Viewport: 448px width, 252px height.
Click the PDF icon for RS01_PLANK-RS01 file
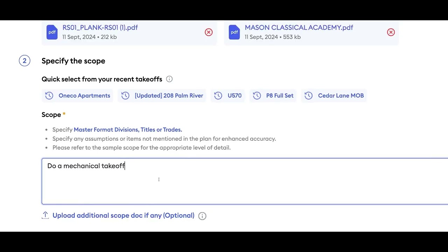click(x=52, y=32)
